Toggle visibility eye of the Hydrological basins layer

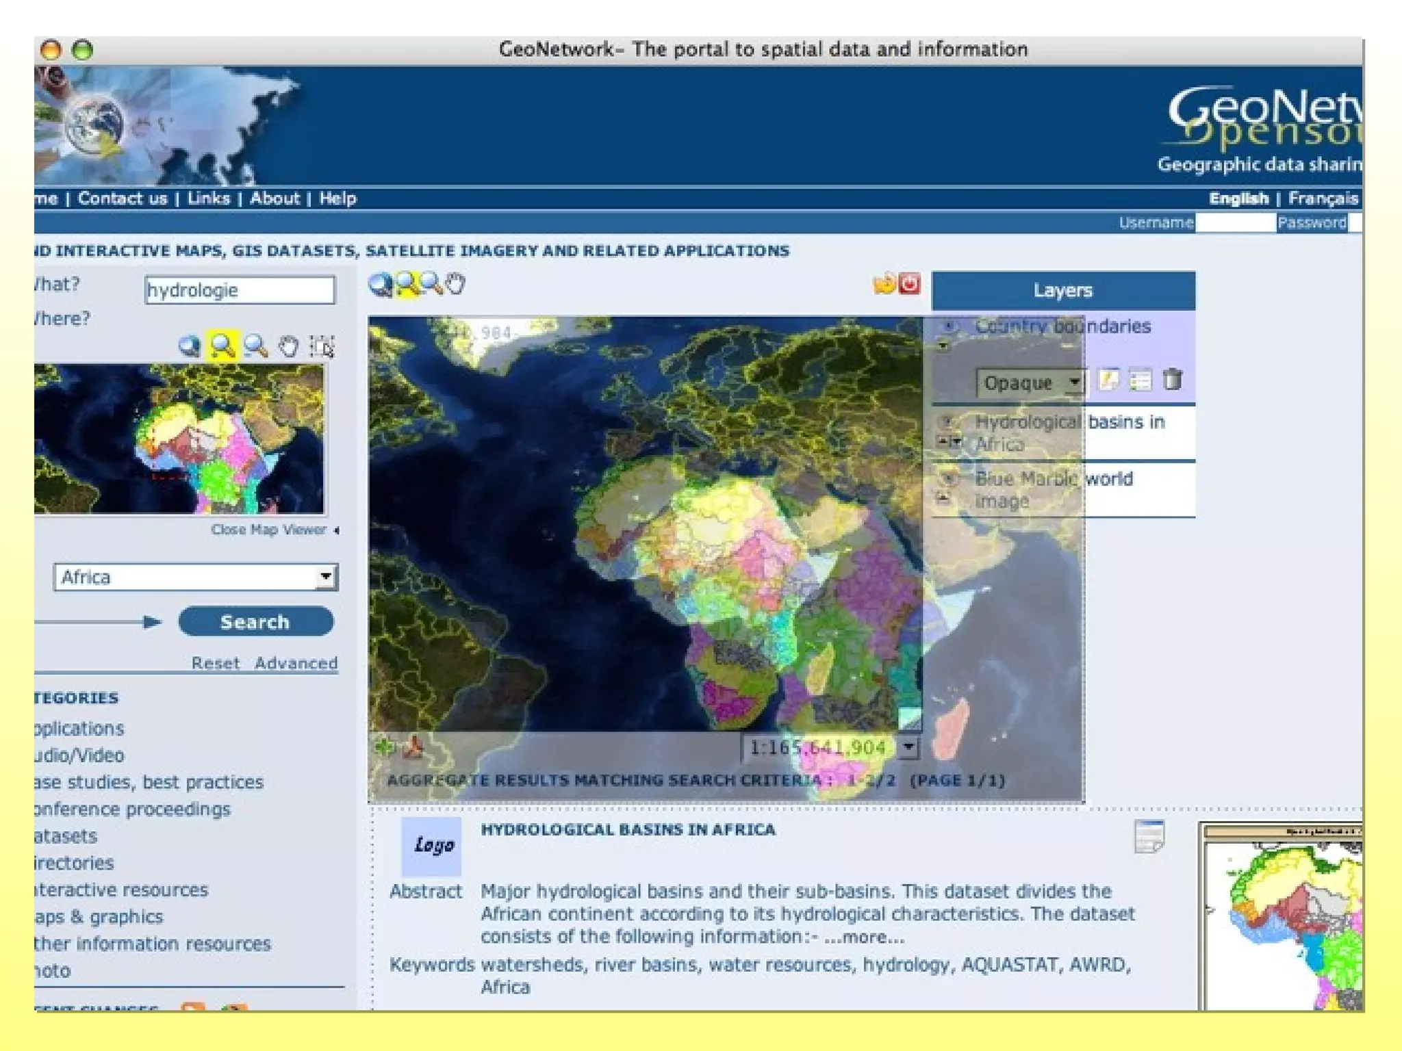coord(947,421)
